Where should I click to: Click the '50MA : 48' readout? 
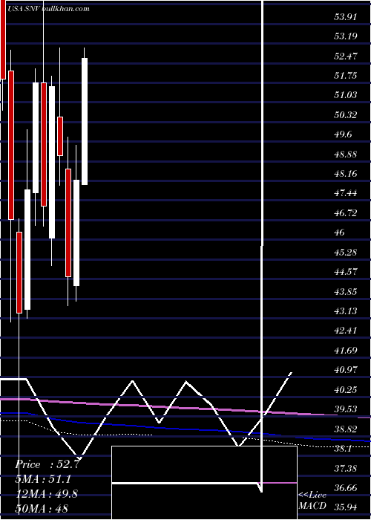click(x=42, y=508)
